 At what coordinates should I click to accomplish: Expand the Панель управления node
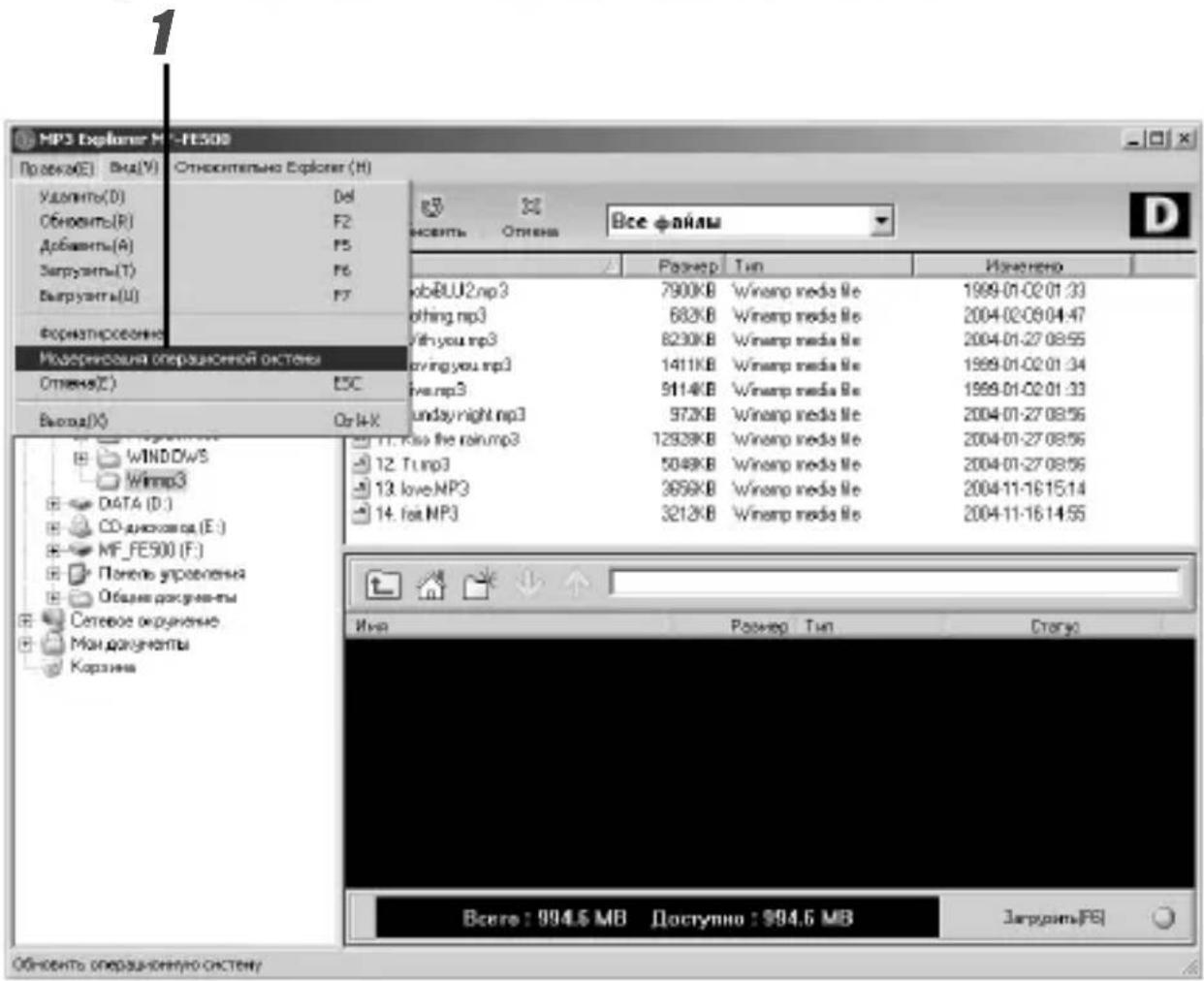point(54,574)
